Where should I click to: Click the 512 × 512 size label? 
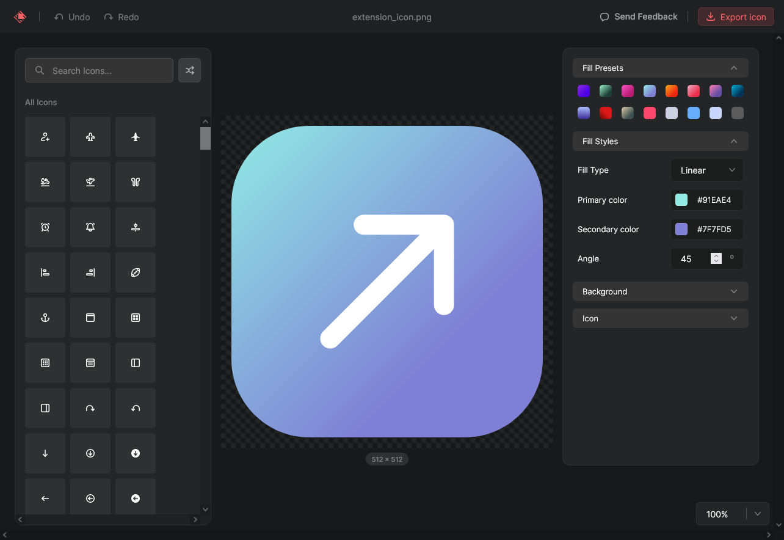(x=387, y=459)
